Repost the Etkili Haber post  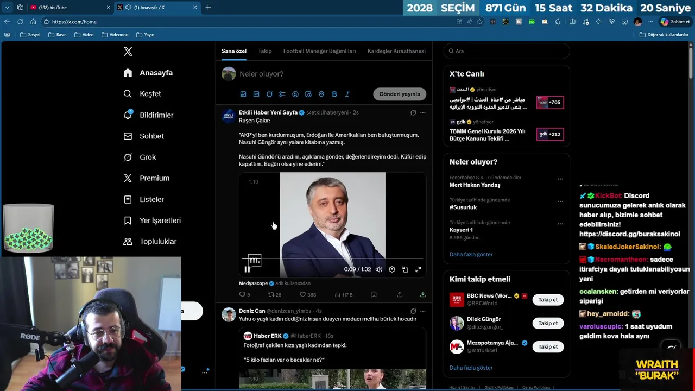tap(275, 295)
